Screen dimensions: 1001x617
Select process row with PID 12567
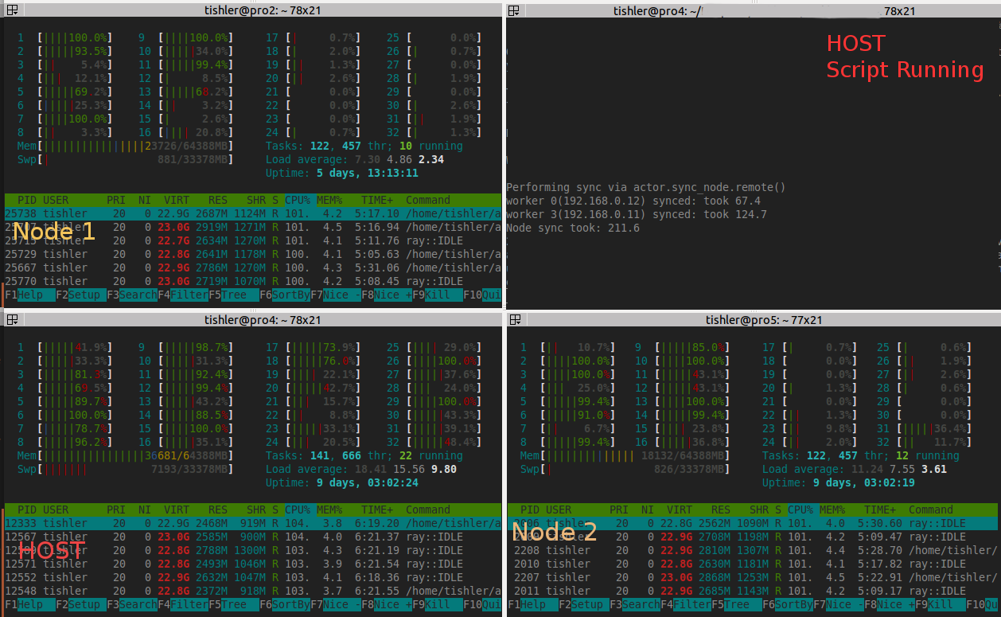pos(253,537)
